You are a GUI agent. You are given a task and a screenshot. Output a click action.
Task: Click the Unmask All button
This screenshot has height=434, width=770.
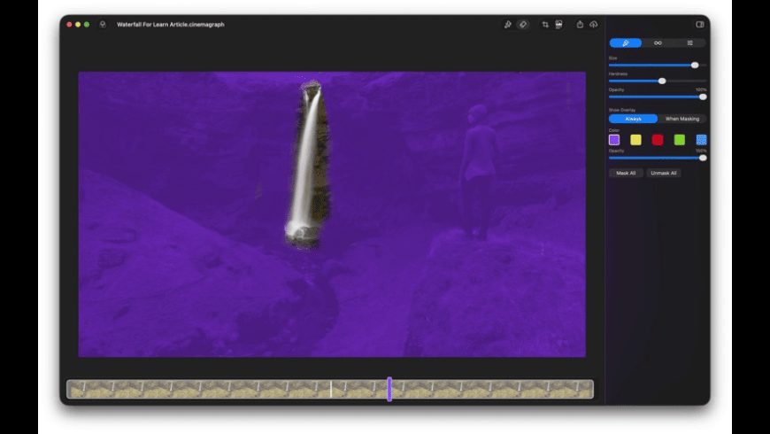pos(664,173)
